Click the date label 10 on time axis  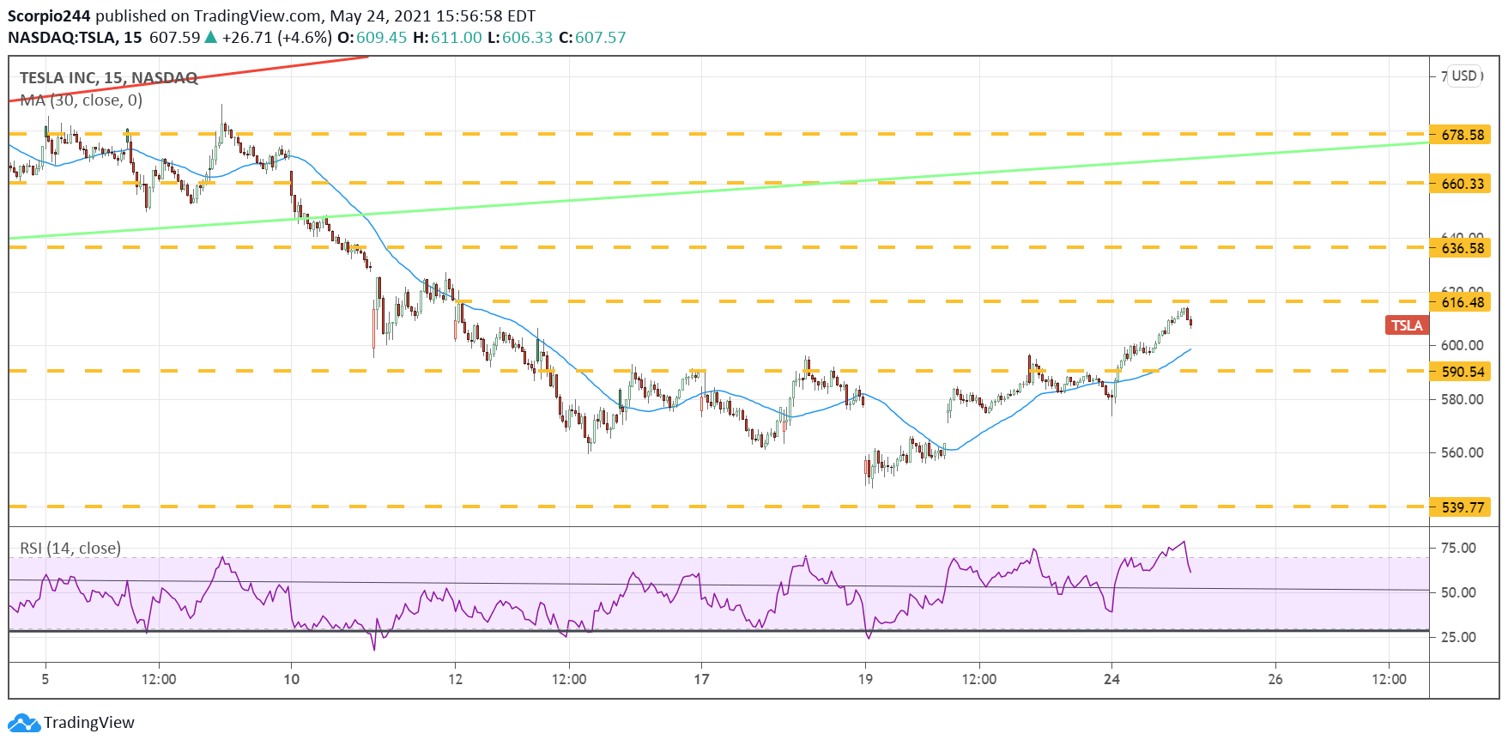292,679
